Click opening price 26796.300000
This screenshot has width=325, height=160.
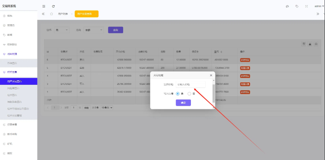124,84
